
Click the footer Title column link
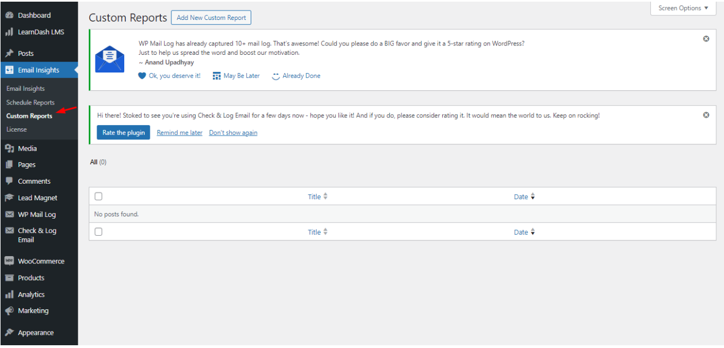pos(315,232)
